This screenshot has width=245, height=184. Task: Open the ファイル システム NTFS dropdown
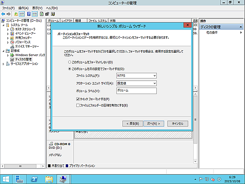click(136, 76)
